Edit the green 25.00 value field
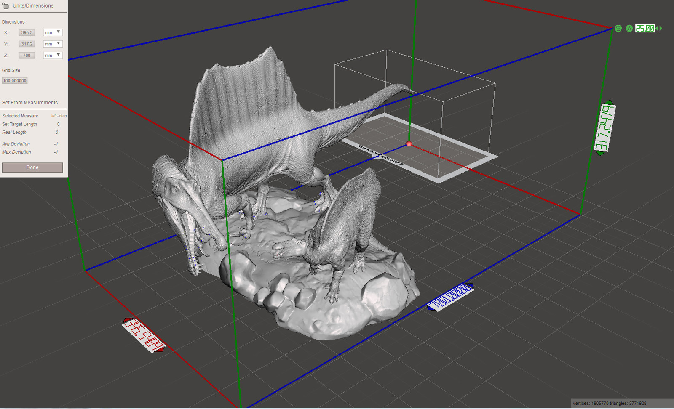674x409 pixels. click(645, 28)
